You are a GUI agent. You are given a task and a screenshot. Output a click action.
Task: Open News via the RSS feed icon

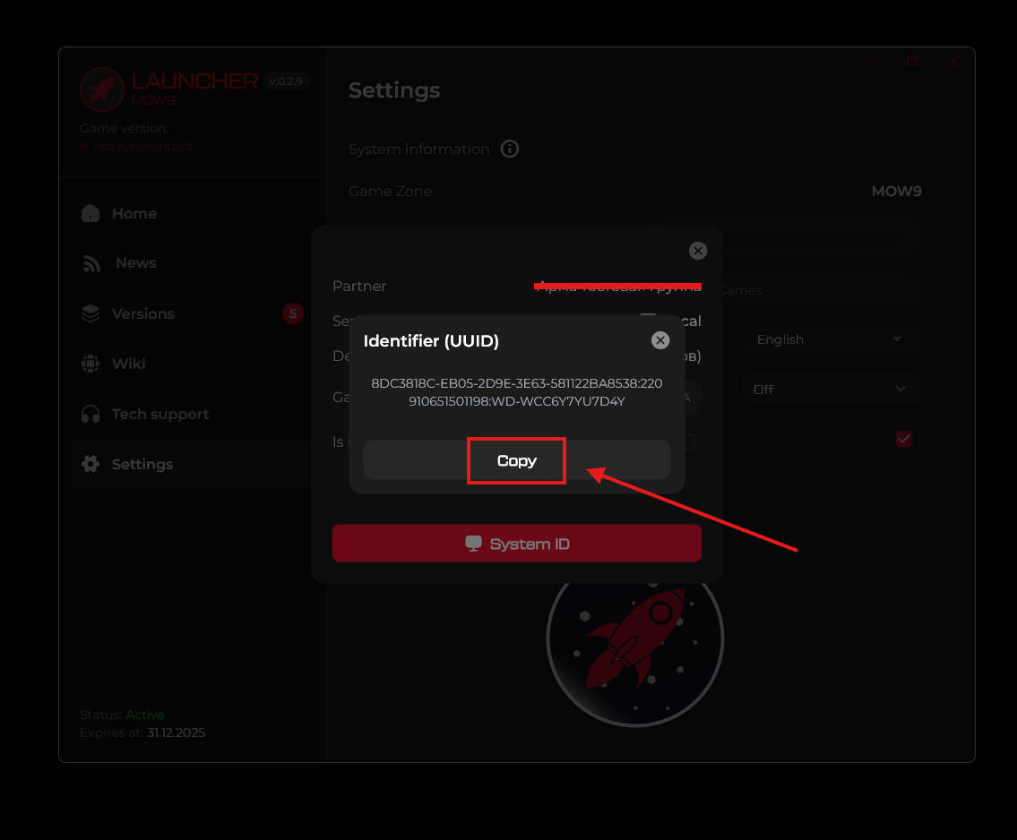tap(91, 263)
